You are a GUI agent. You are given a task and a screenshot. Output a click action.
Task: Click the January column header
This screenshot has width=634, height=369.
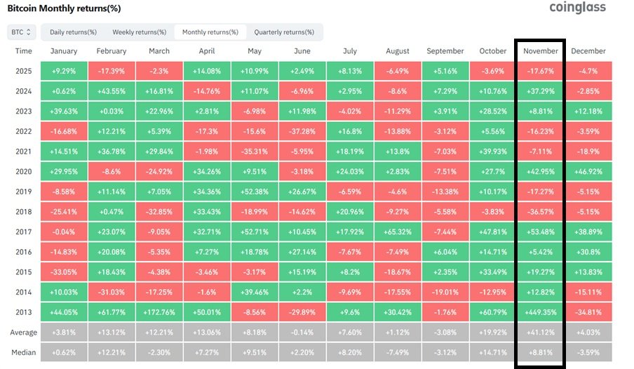(64, 51)
